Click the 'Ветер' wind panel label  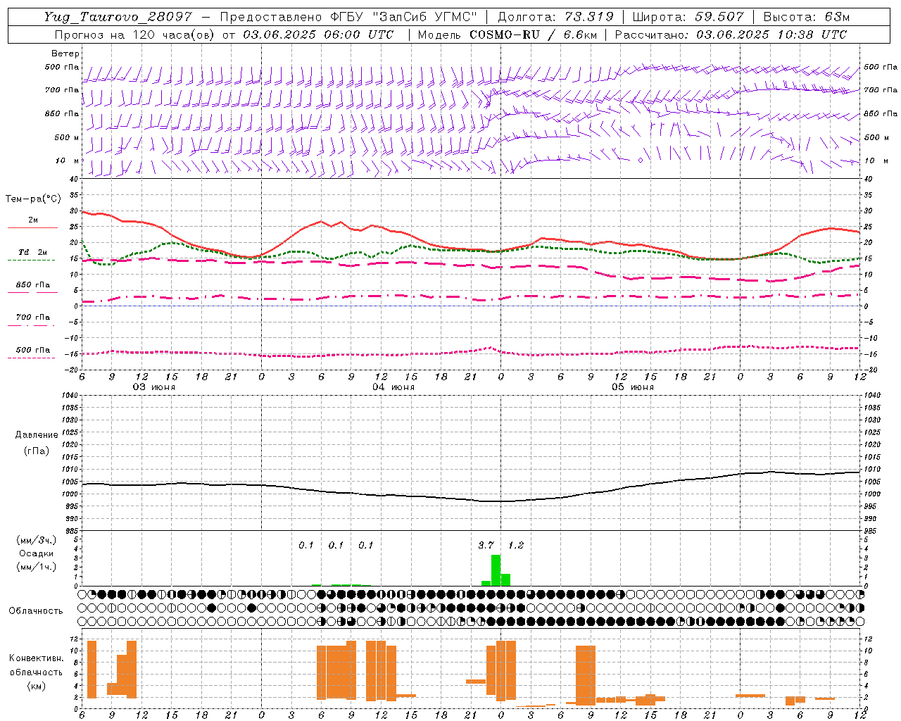pos(65,54)
